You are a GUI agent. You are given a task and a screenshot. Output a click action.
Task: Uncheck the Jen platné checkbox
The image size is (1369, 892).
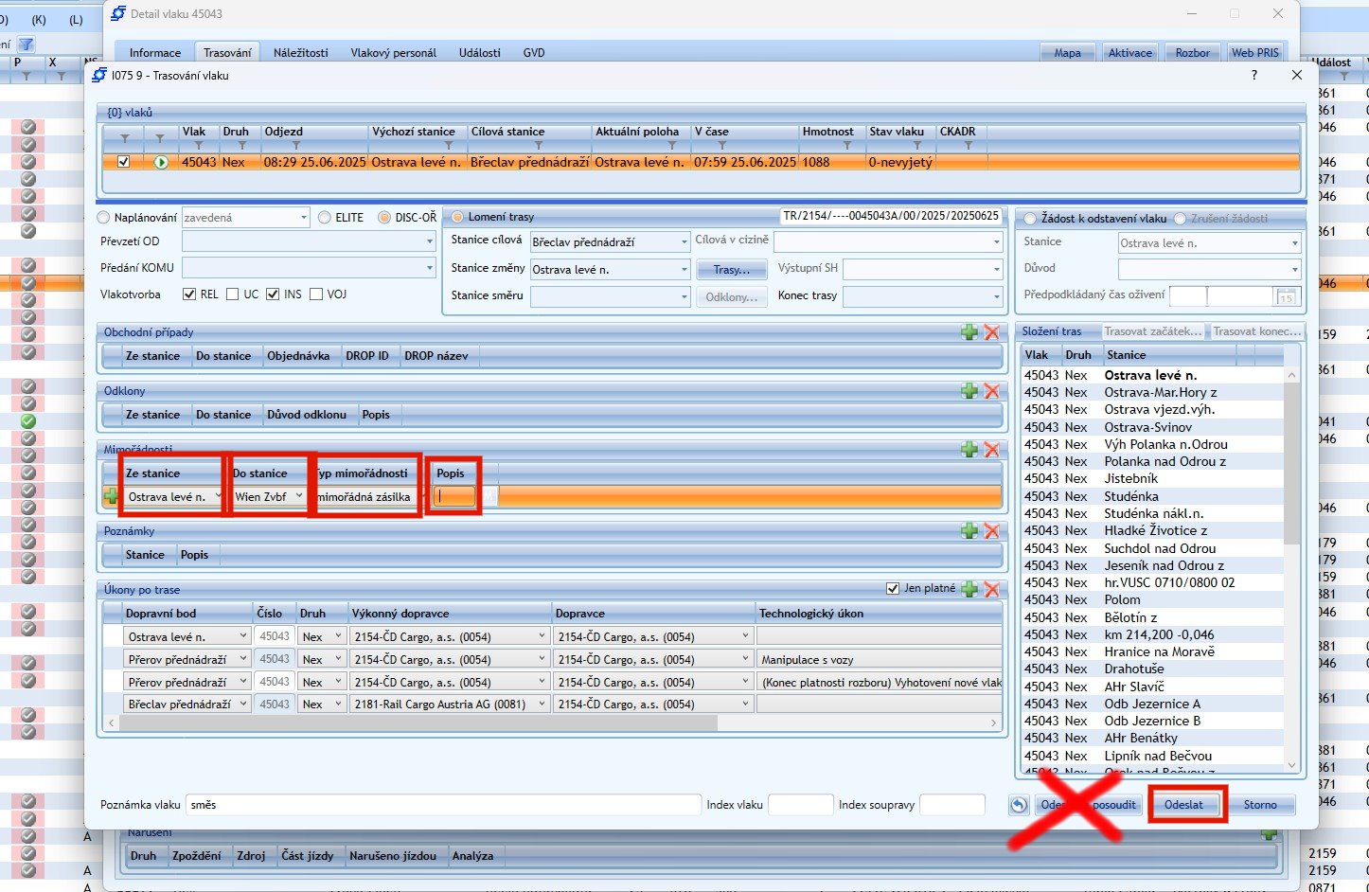point(892,588)
